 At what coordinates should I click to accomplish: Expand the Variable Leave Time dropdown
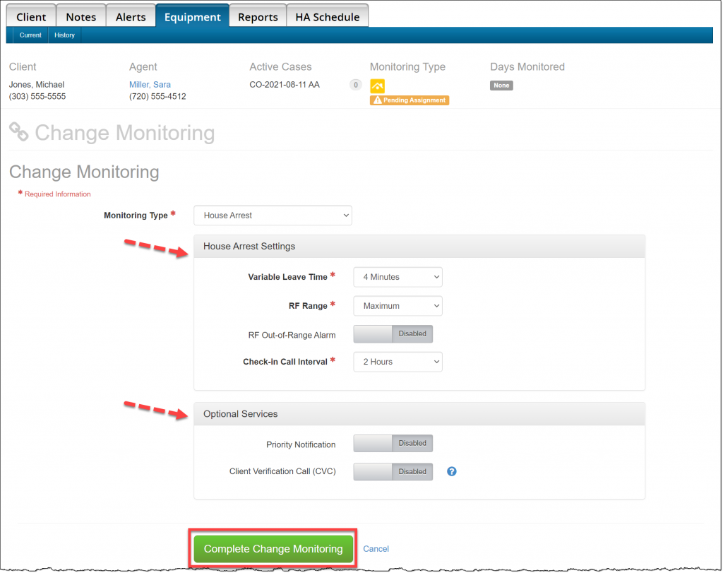pos(398,277)
